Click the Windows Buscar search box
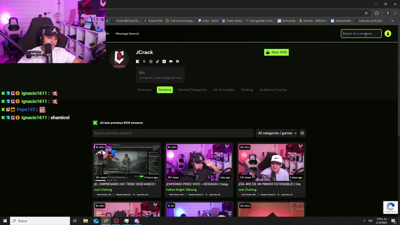Viewport: 400px width, 225px height. point(40,221)
